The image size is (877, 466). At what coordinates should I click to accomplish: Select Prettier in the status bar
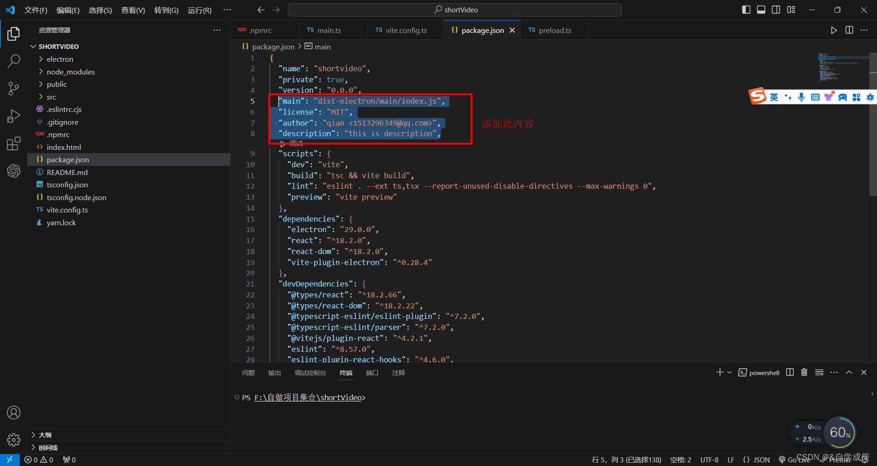pos(840,460)
